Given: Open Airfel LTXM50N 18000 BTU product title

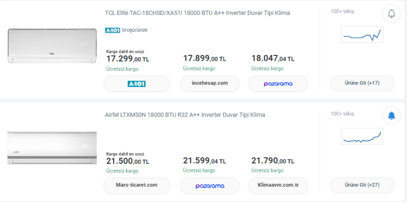Looking at the screenshot, I should 185,115.
